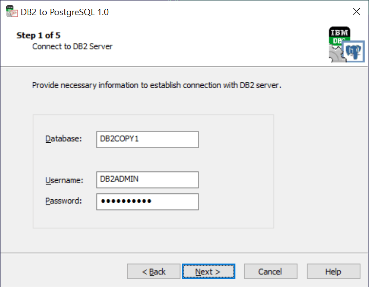This screenshot has height=287, width=369.
Task: Go to the next wizard step
Action: point(209,271)
